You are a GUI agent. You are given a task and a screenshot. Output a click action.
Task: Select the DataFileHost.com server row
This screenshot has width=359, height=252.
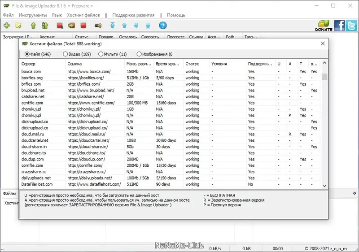click(170, 184)
